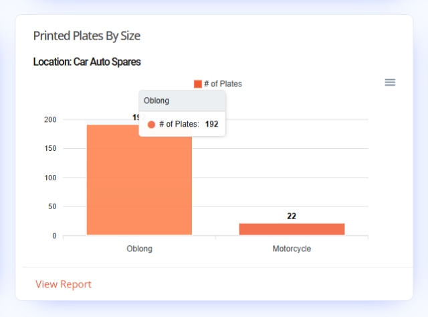The height and width of the screenshot is (317, 428).
Task: Click the Printed Plates By Size title
Action: point(87,36)
